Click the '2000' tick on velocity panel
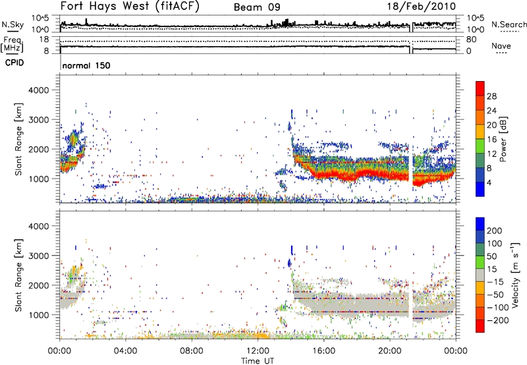 (38, 285)
